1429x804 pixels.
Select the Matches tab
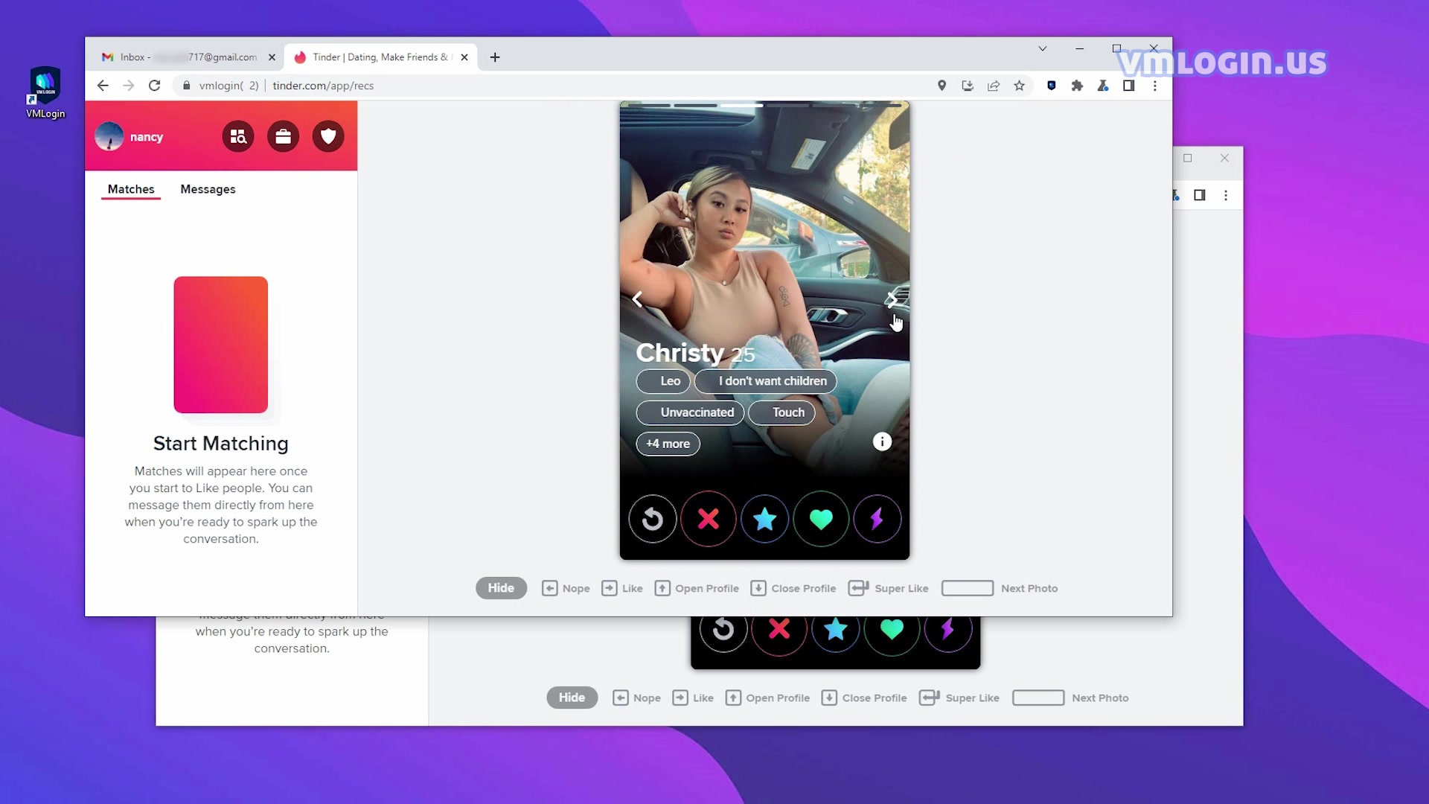click(x=131, y=189)
